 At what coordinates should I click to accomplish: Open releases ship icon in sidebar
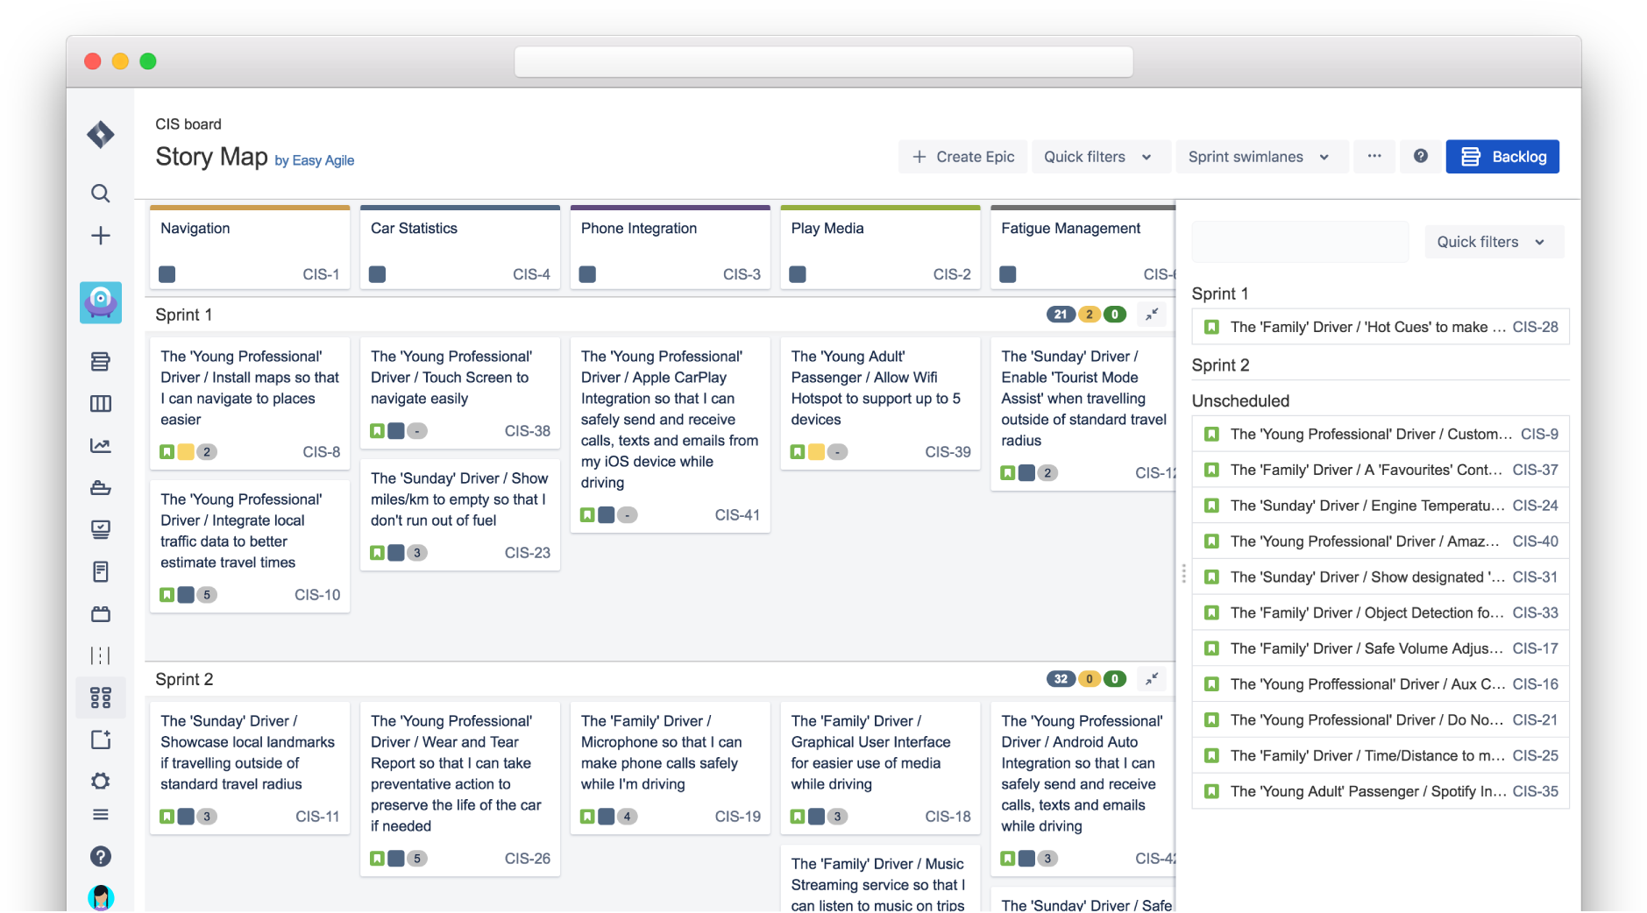(x=101, y=487)
